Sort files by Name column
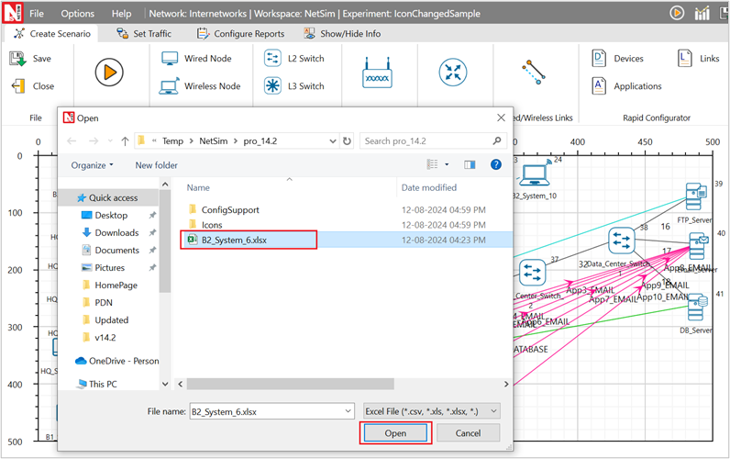Viewport: 730px width, 459px height. pyautogui.click(x=198, y=187)
